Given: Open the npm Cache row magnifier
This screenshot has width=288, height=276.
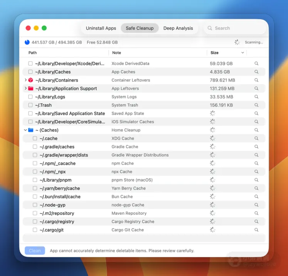Looking at the screenshot, I should [x=256, y=163].
